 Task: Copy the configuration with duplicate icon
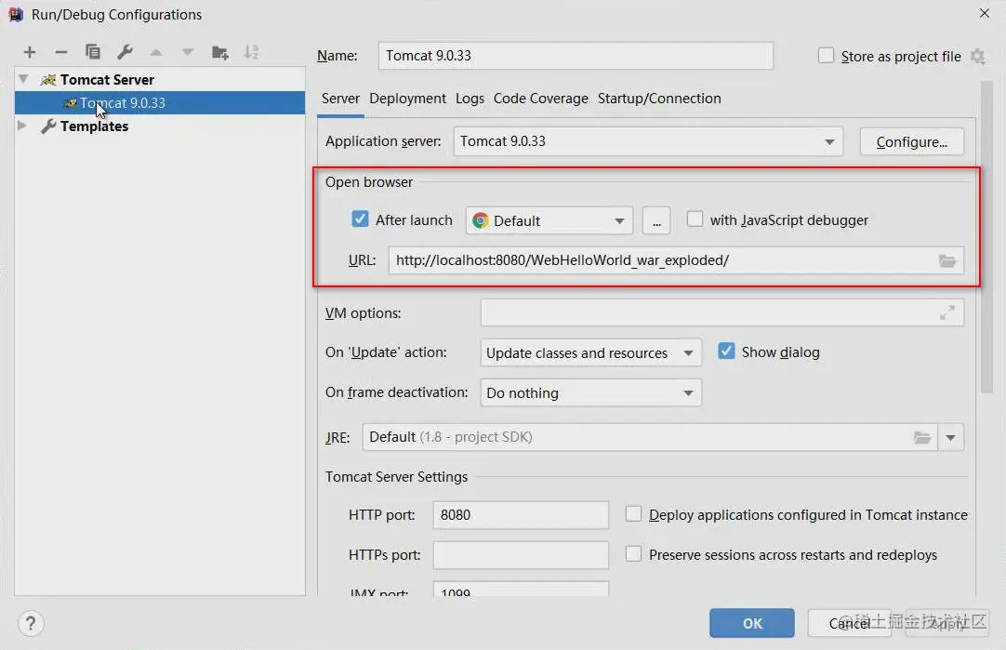coord(93,52)
